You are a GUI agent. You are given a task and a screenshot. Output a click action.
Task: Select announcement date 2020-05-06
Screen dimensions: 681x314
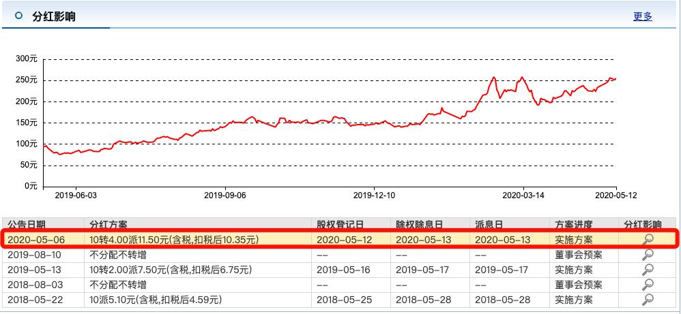[35, 239]
